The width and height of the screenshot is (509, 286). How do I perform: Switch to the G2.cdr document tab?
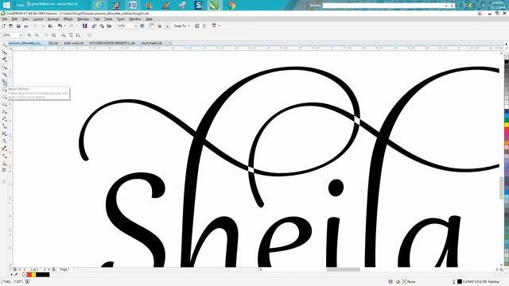tap(53, 43)
